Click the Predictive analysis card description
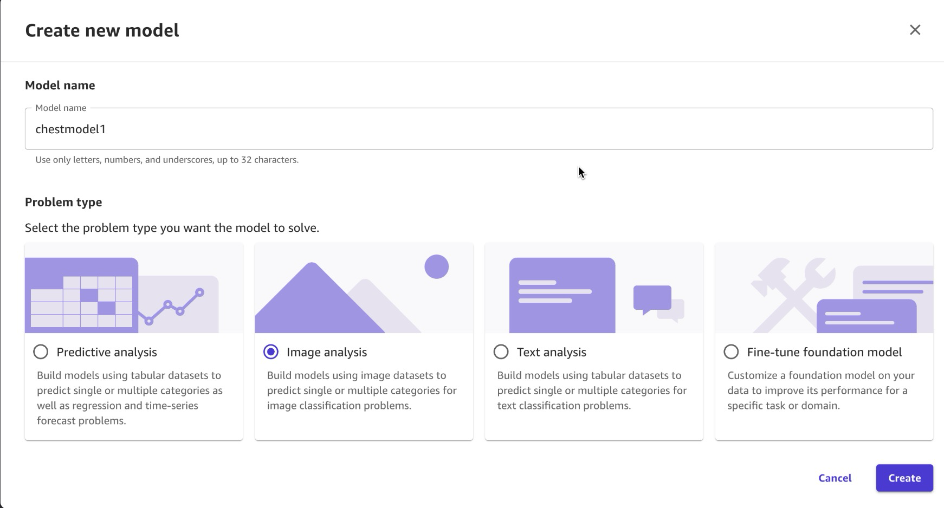The image size is (944, 508). click(130, 398)
